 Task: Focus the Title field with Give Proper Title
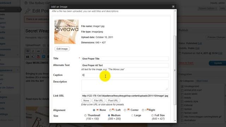125,59
